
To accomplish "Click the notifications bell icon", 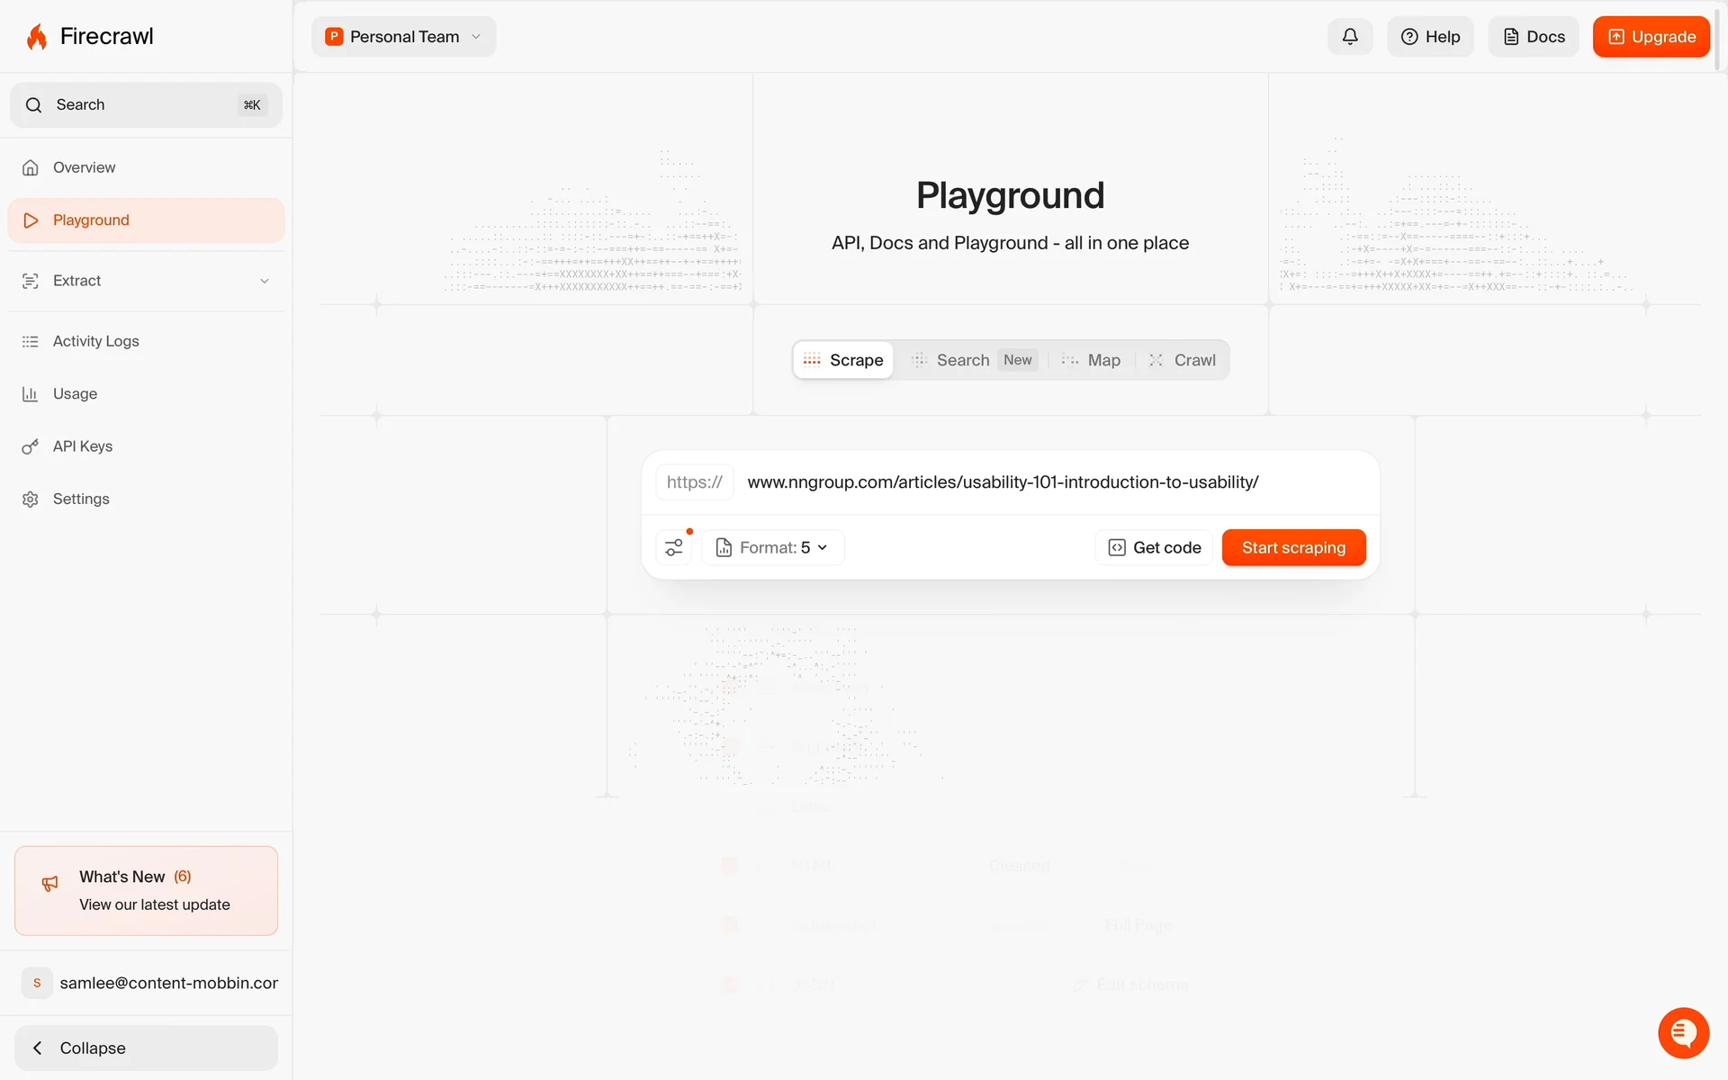I will [1349, 37].
